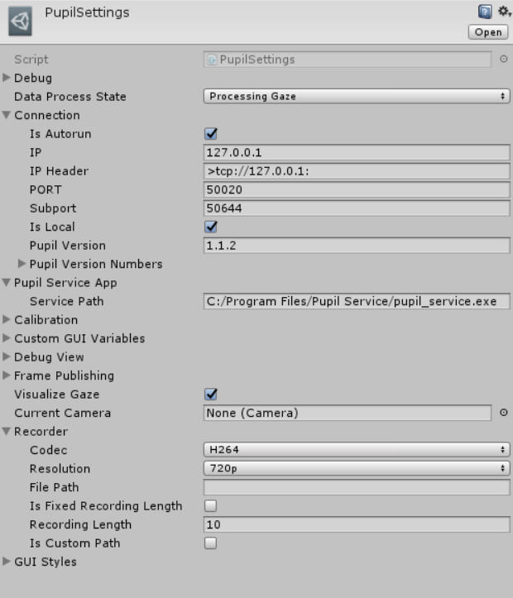The image size is (513, 598).
Task: Click the File Path label
Action: click(x=54, y=487)
